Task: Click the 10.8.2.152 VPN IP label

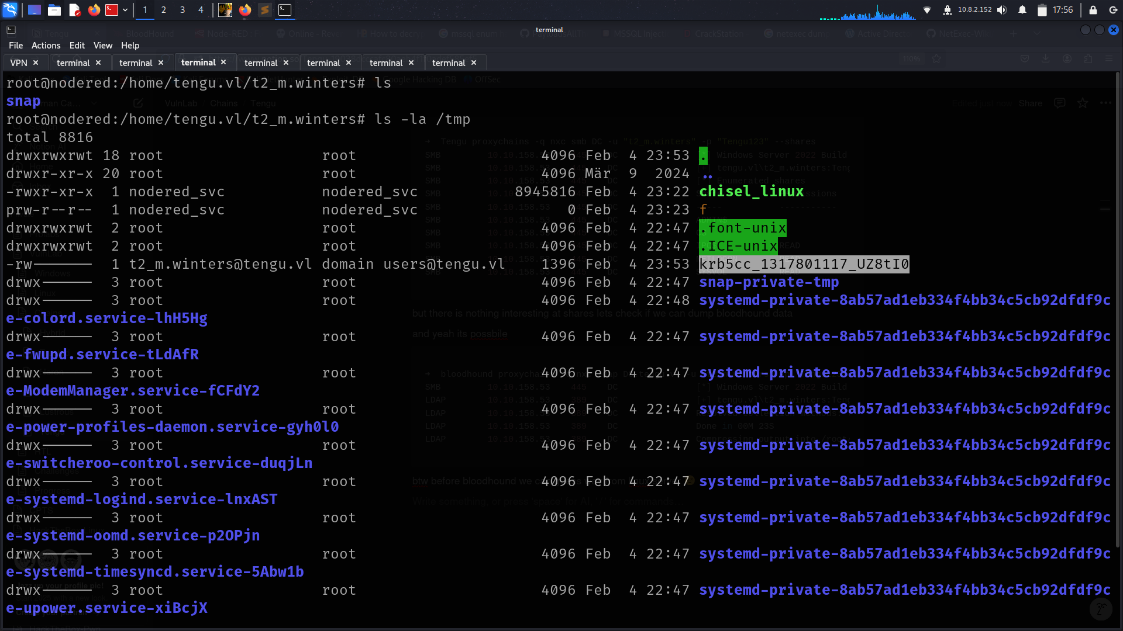Action: [974, 10]
